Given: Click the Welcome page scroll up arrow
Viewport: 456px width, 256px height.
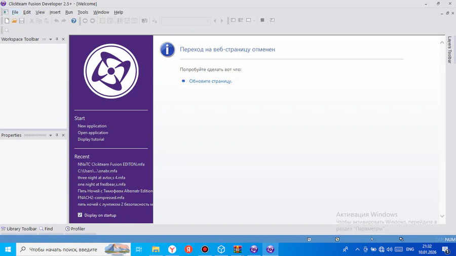Looking at the screenshot, I should 442,42.
